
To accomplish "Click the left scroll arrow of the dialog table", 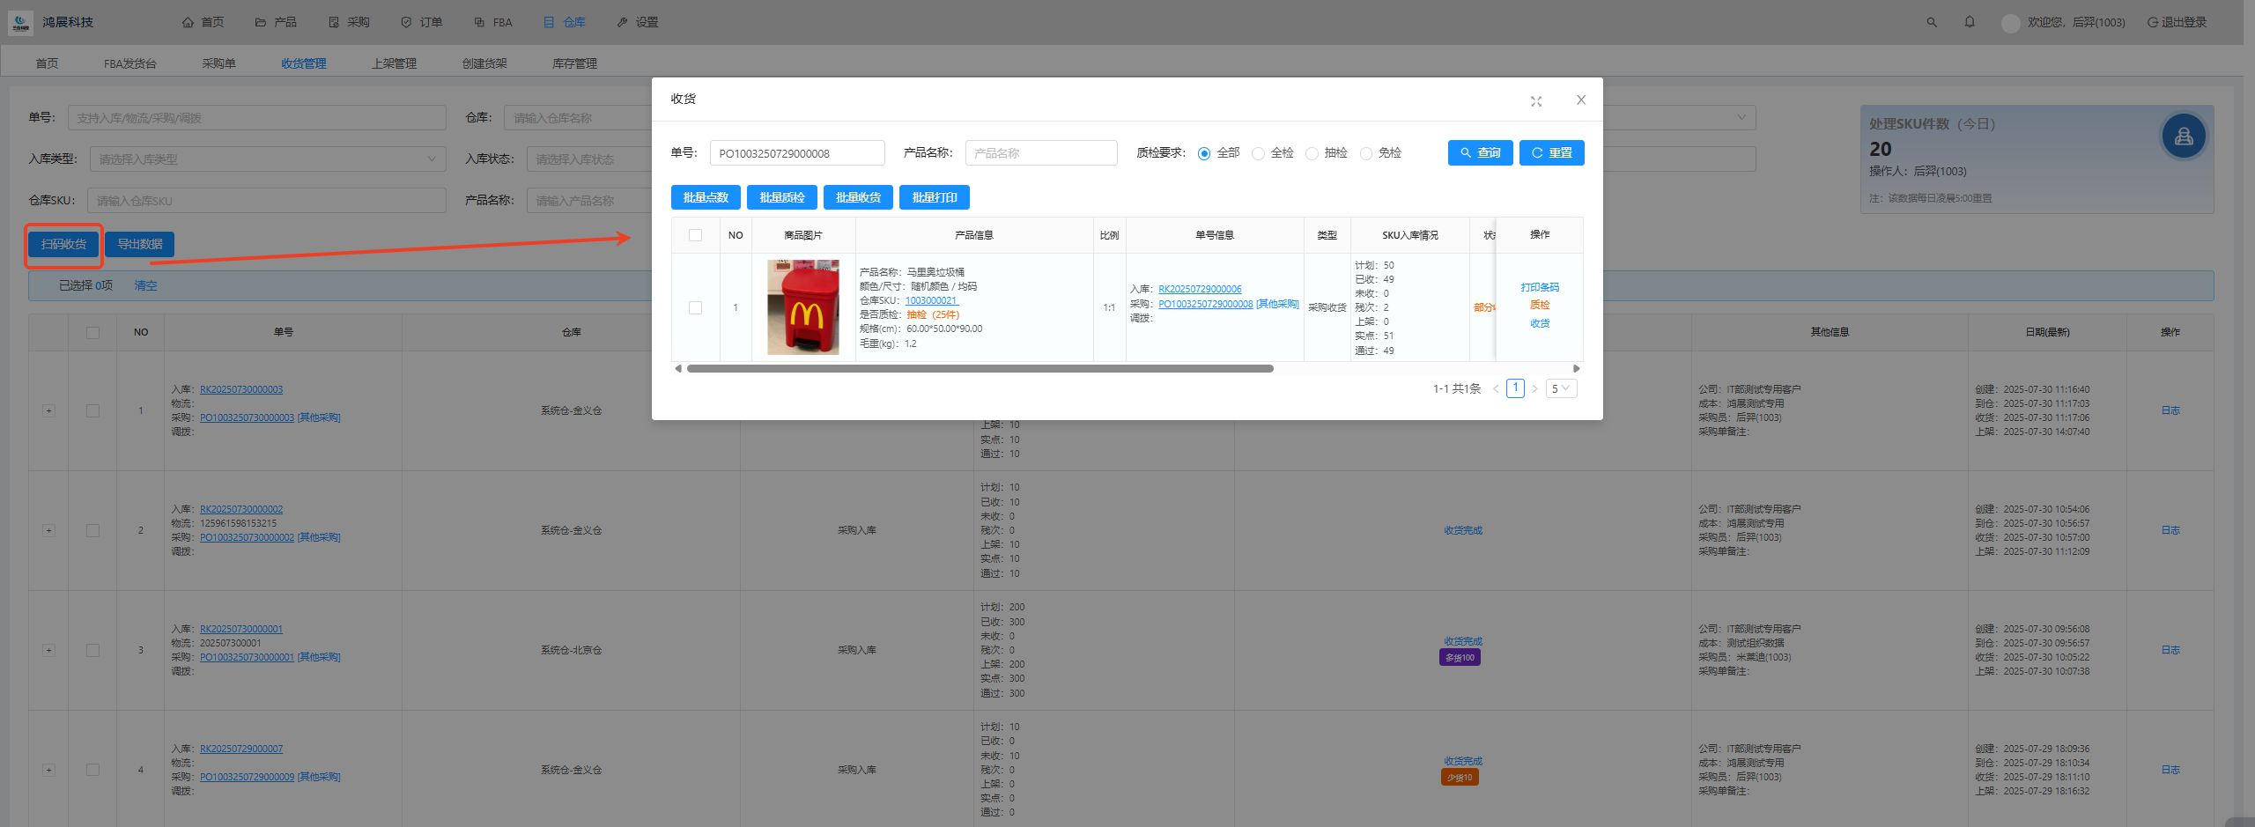I will (677, 369).
